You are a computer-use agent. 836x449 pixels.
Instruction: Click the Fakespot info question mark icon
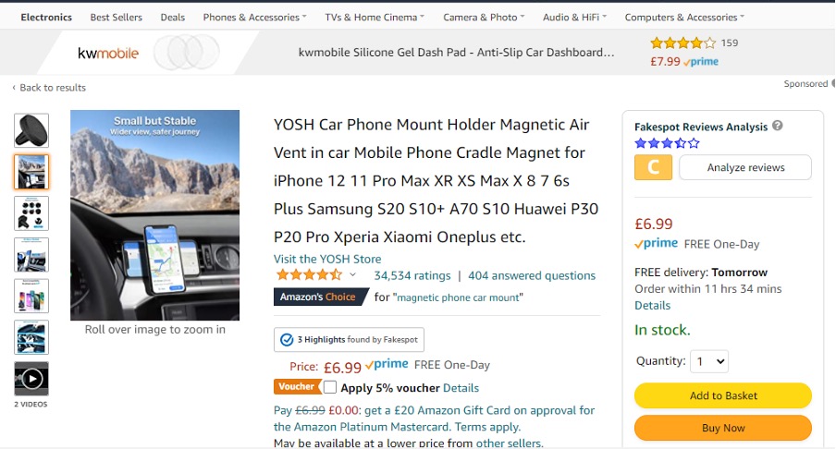778,127
